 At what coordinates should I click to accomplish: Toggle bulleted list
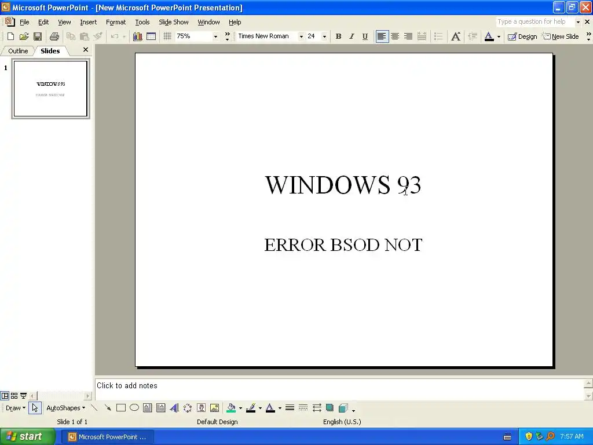438,37
